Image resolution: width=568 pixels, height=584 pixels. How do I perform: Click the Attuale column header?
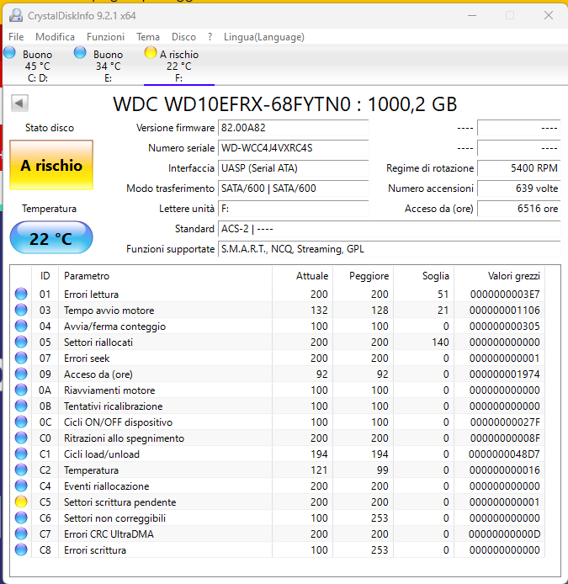(302, 276)
